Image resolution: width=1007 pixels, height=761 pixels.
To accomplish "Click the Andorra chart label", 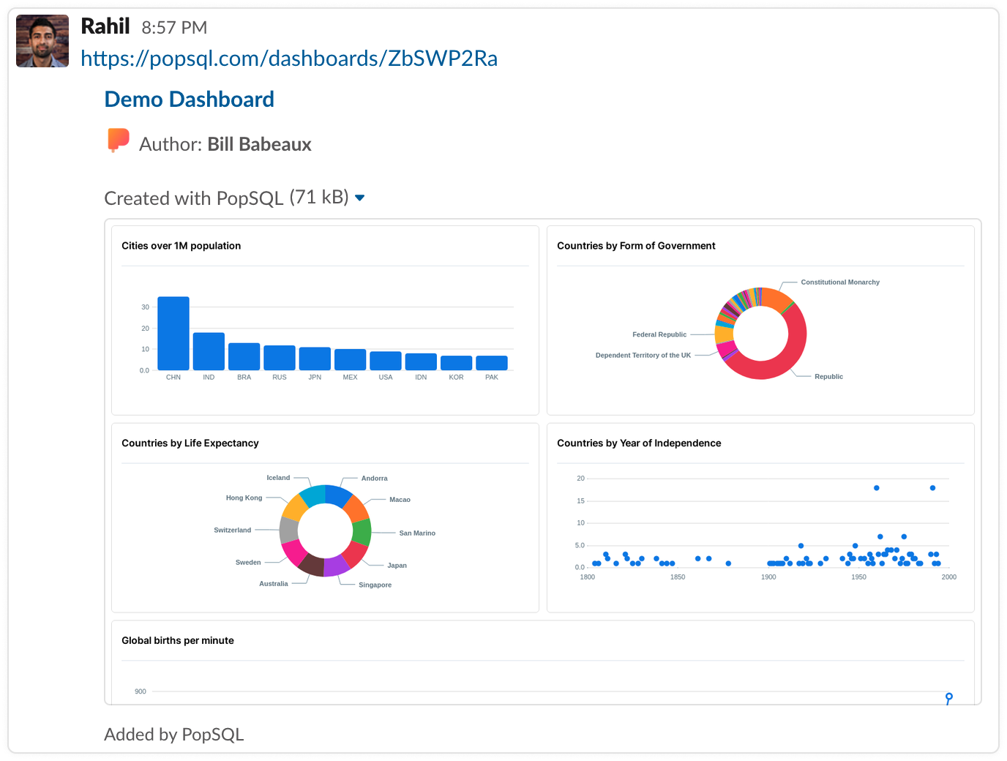I will click(374, 479).
